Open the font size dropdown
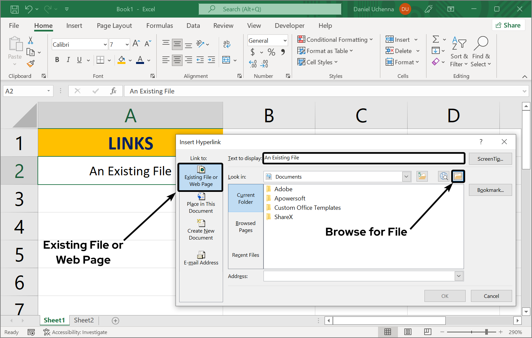 126,44
